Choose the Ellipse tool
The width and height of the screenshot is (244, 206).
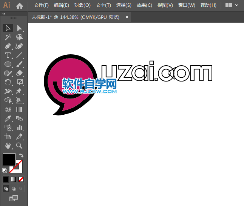[8, 64]
